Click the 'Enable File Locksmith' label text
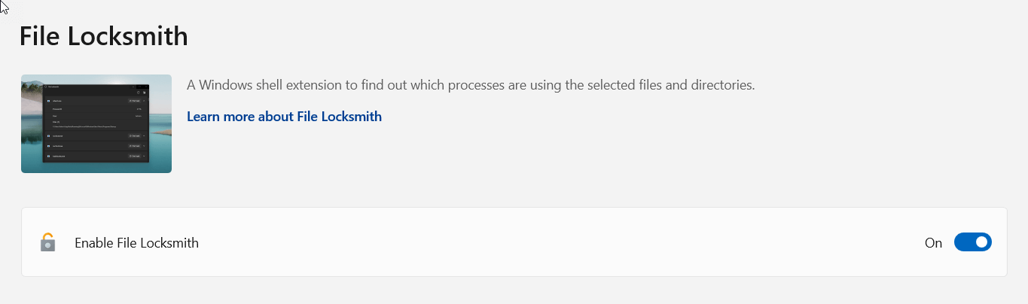This screenshot has width=1028, height=304. pos(136,243)
